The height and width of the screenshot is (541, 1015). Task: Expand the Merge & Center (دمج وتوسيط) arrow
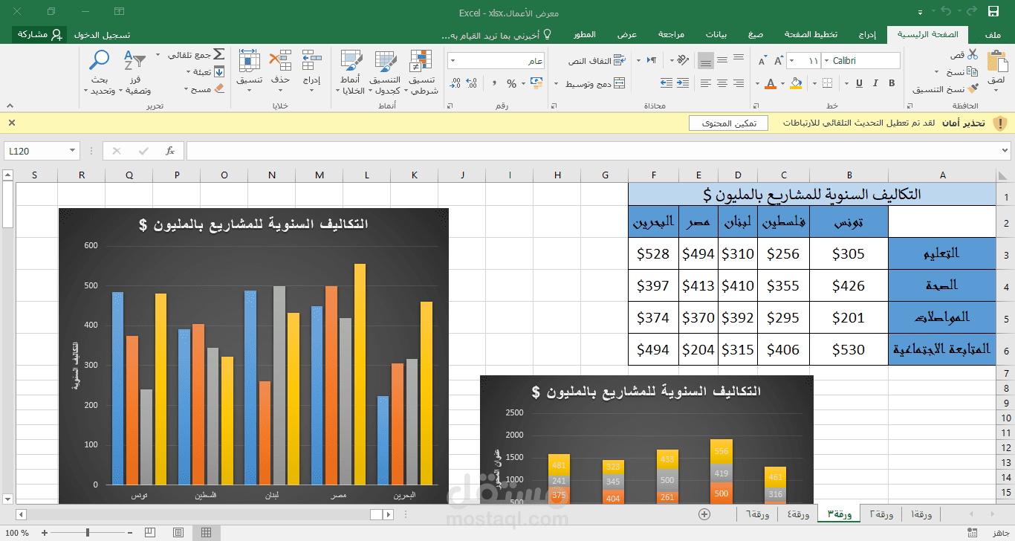tap(557, 84)
